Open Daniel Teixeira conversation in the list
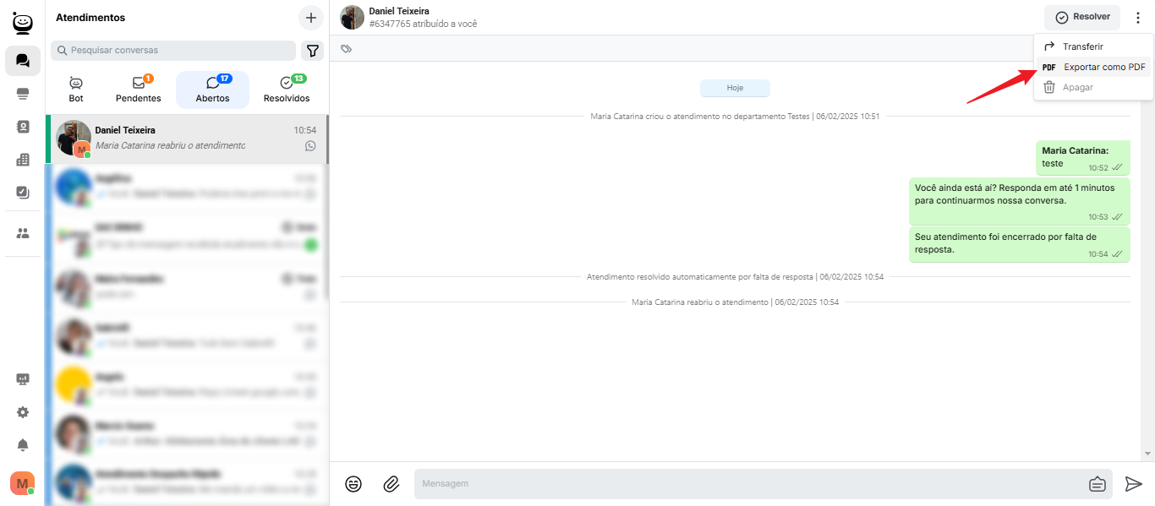The image size is (1155, 506). 186,139
